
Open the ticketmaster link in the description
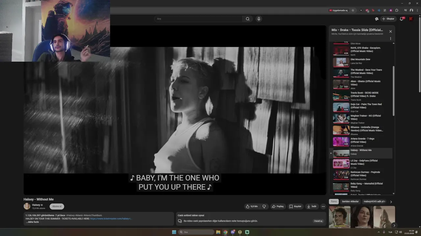tap(111, 219)
